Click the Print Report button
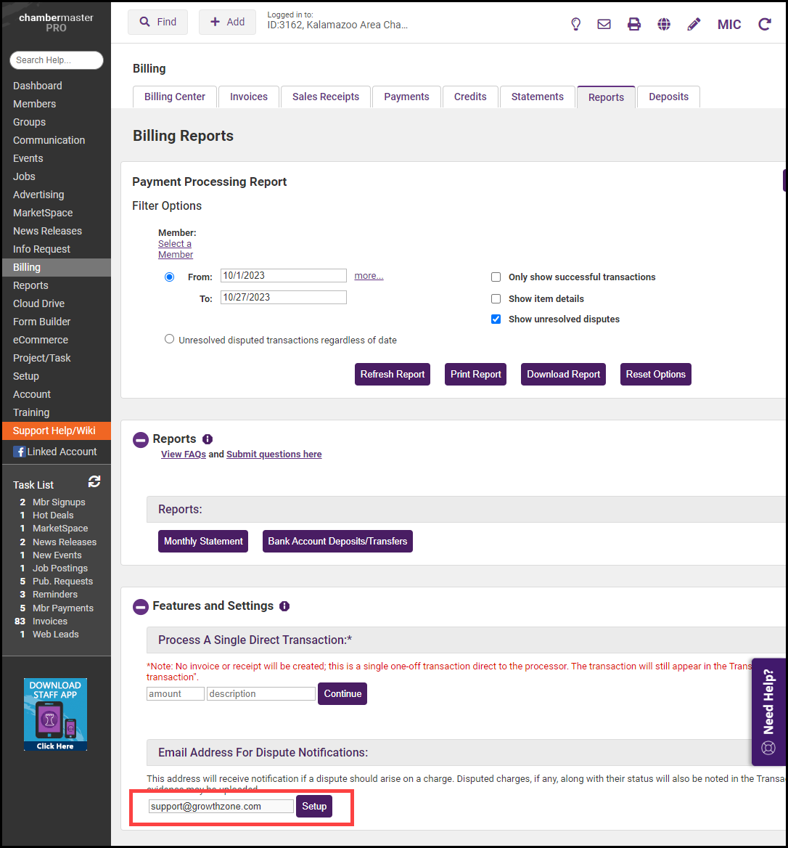This screenshot has height=848, width=788. point(475,374)
